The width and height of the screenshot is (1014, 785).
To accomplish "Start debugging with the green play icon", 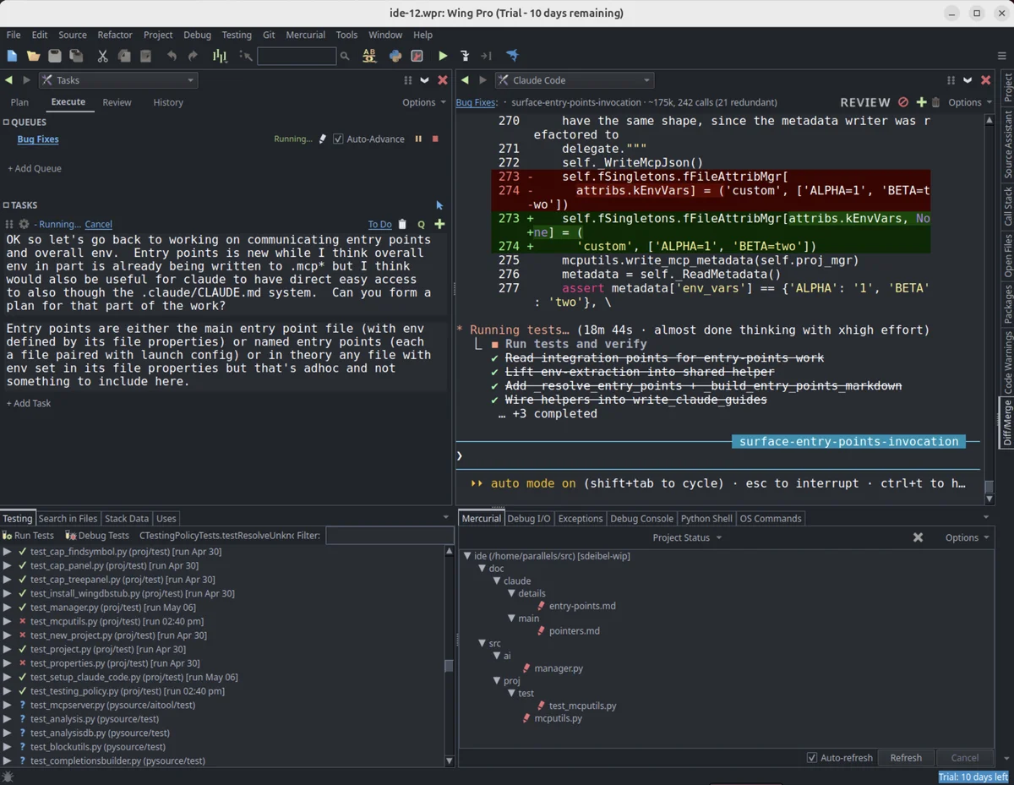I will 443,56.
